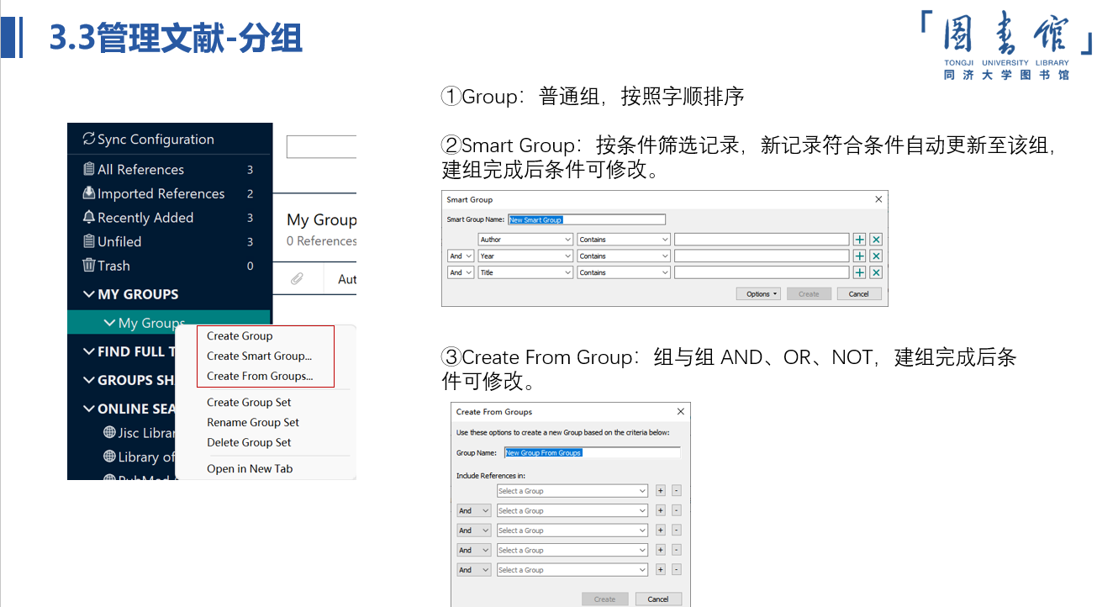Select Create Group Set in context menu
1097x607 pixels.
(x=249, y=403)
